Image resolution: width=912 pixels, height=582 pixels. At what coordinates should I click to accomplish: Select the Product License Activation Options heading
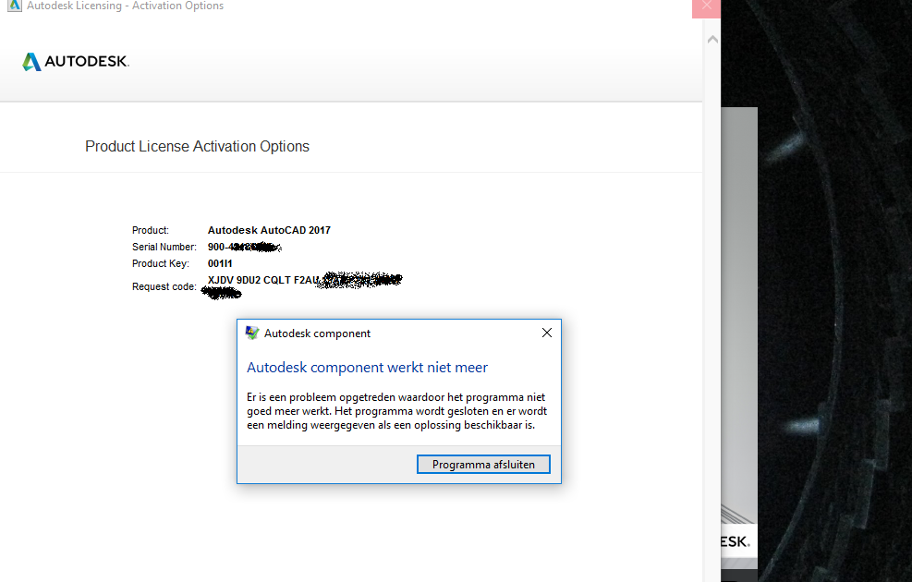[197, 147]
